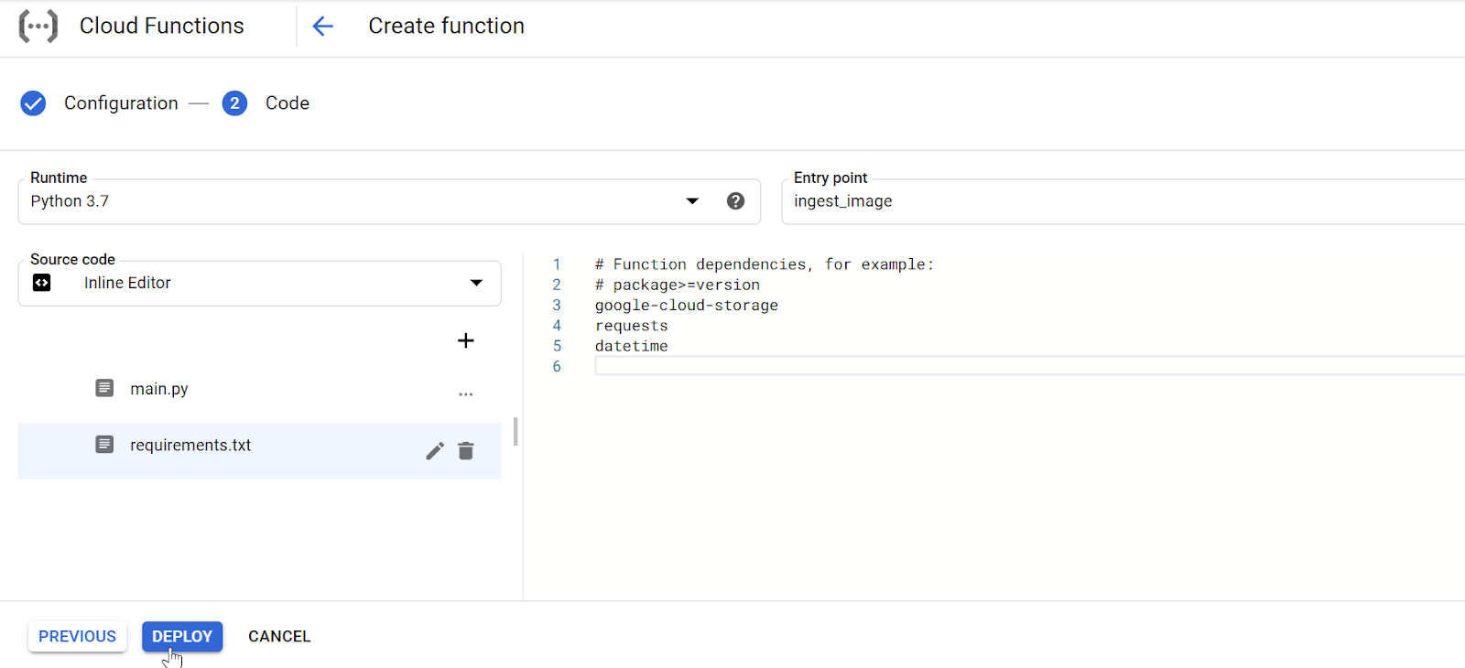The width and height of the screenshot is (1465, 668).
Task: Select the step 2 Code indicator
Action: pos(234,103)
